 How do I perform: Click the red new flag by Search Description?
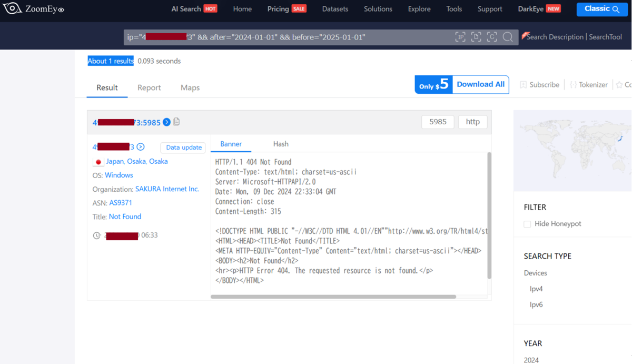pos(525,36)
